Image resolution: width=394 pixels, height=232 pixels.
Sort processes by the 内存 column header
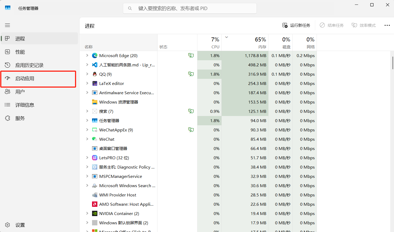click(245, 42)
